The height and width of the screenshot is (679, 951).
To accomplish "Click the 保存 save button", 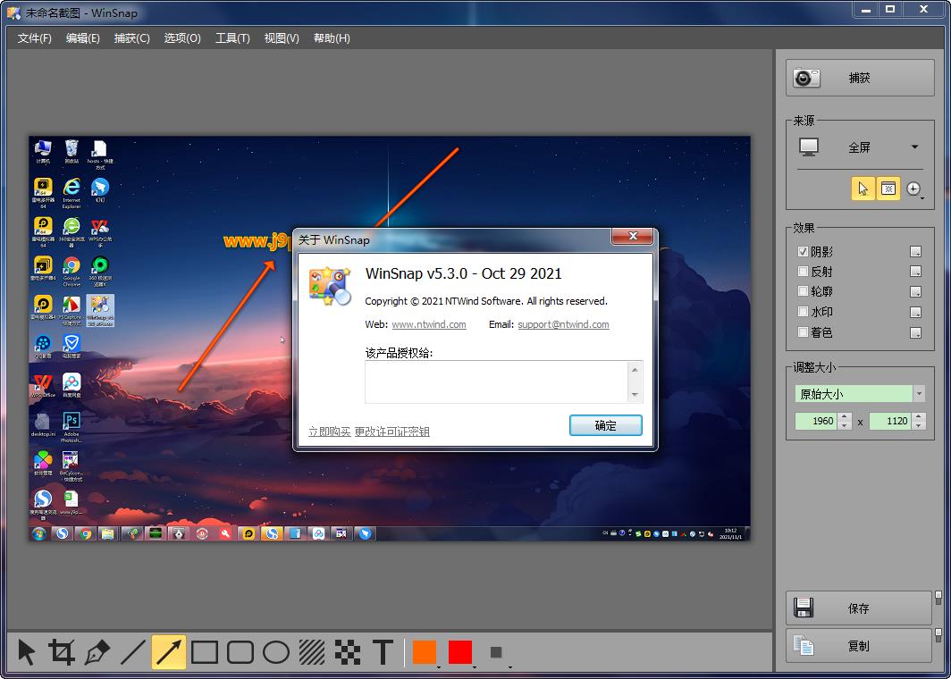I will click(x=859, y=608).
